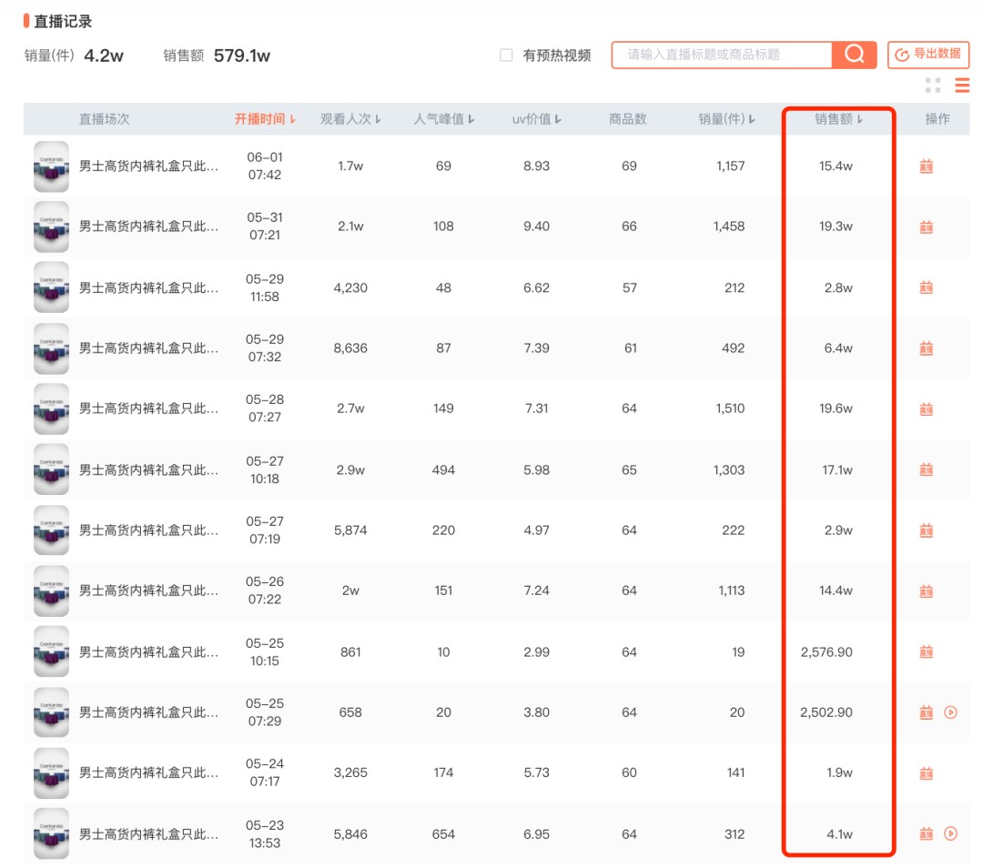Select uv value 9.40 cell
Viewport: 983px width, 868px height.
pos(537,227)
